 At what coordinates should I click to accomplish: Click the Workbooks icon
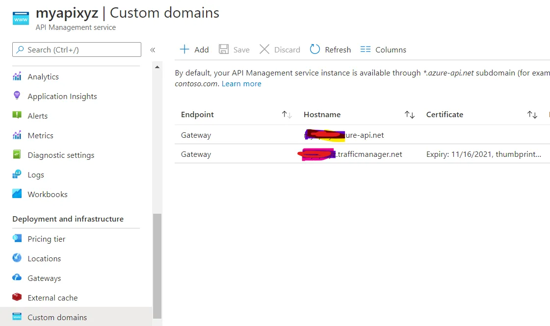(x=17, y=194)
